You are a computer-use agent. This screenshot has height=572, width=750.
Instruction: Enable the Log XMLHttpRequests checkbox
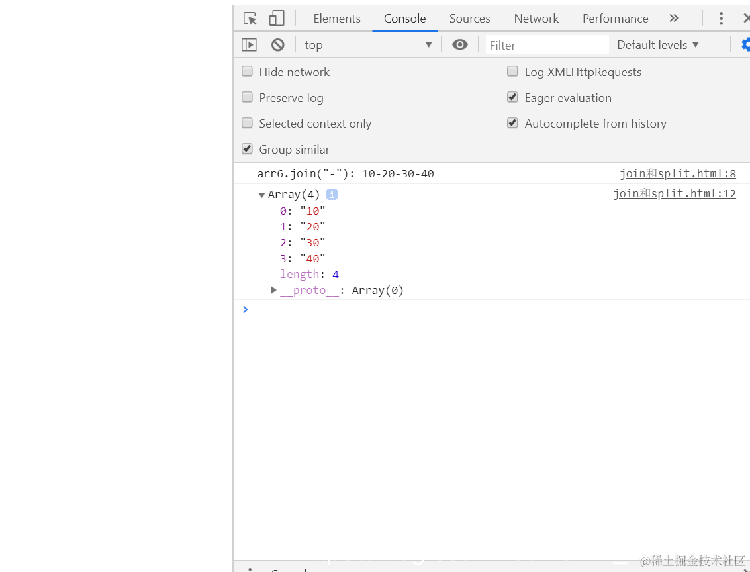pyautogui.click(x=513, y=71)
